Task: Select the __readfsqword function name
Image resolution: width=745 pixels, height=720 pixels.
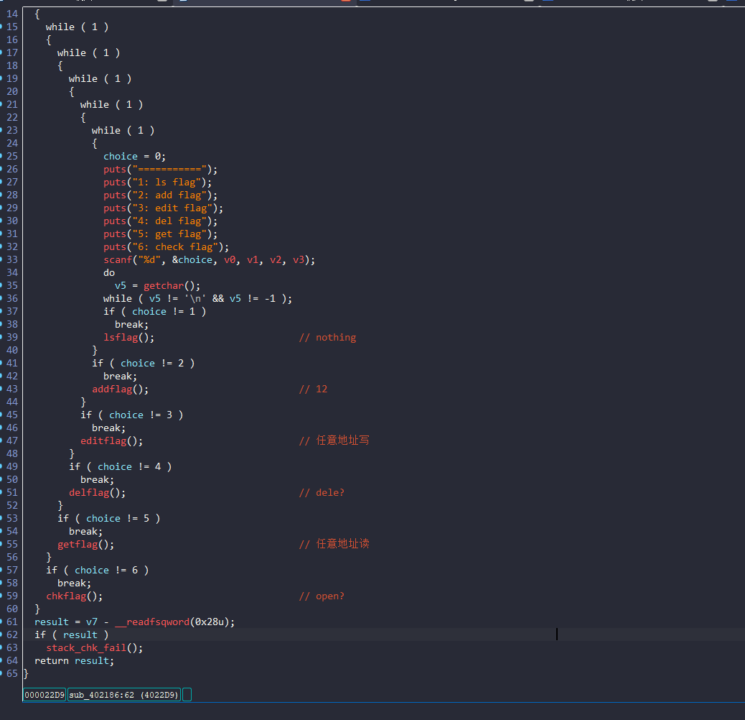Action: [x=152, y=622]
